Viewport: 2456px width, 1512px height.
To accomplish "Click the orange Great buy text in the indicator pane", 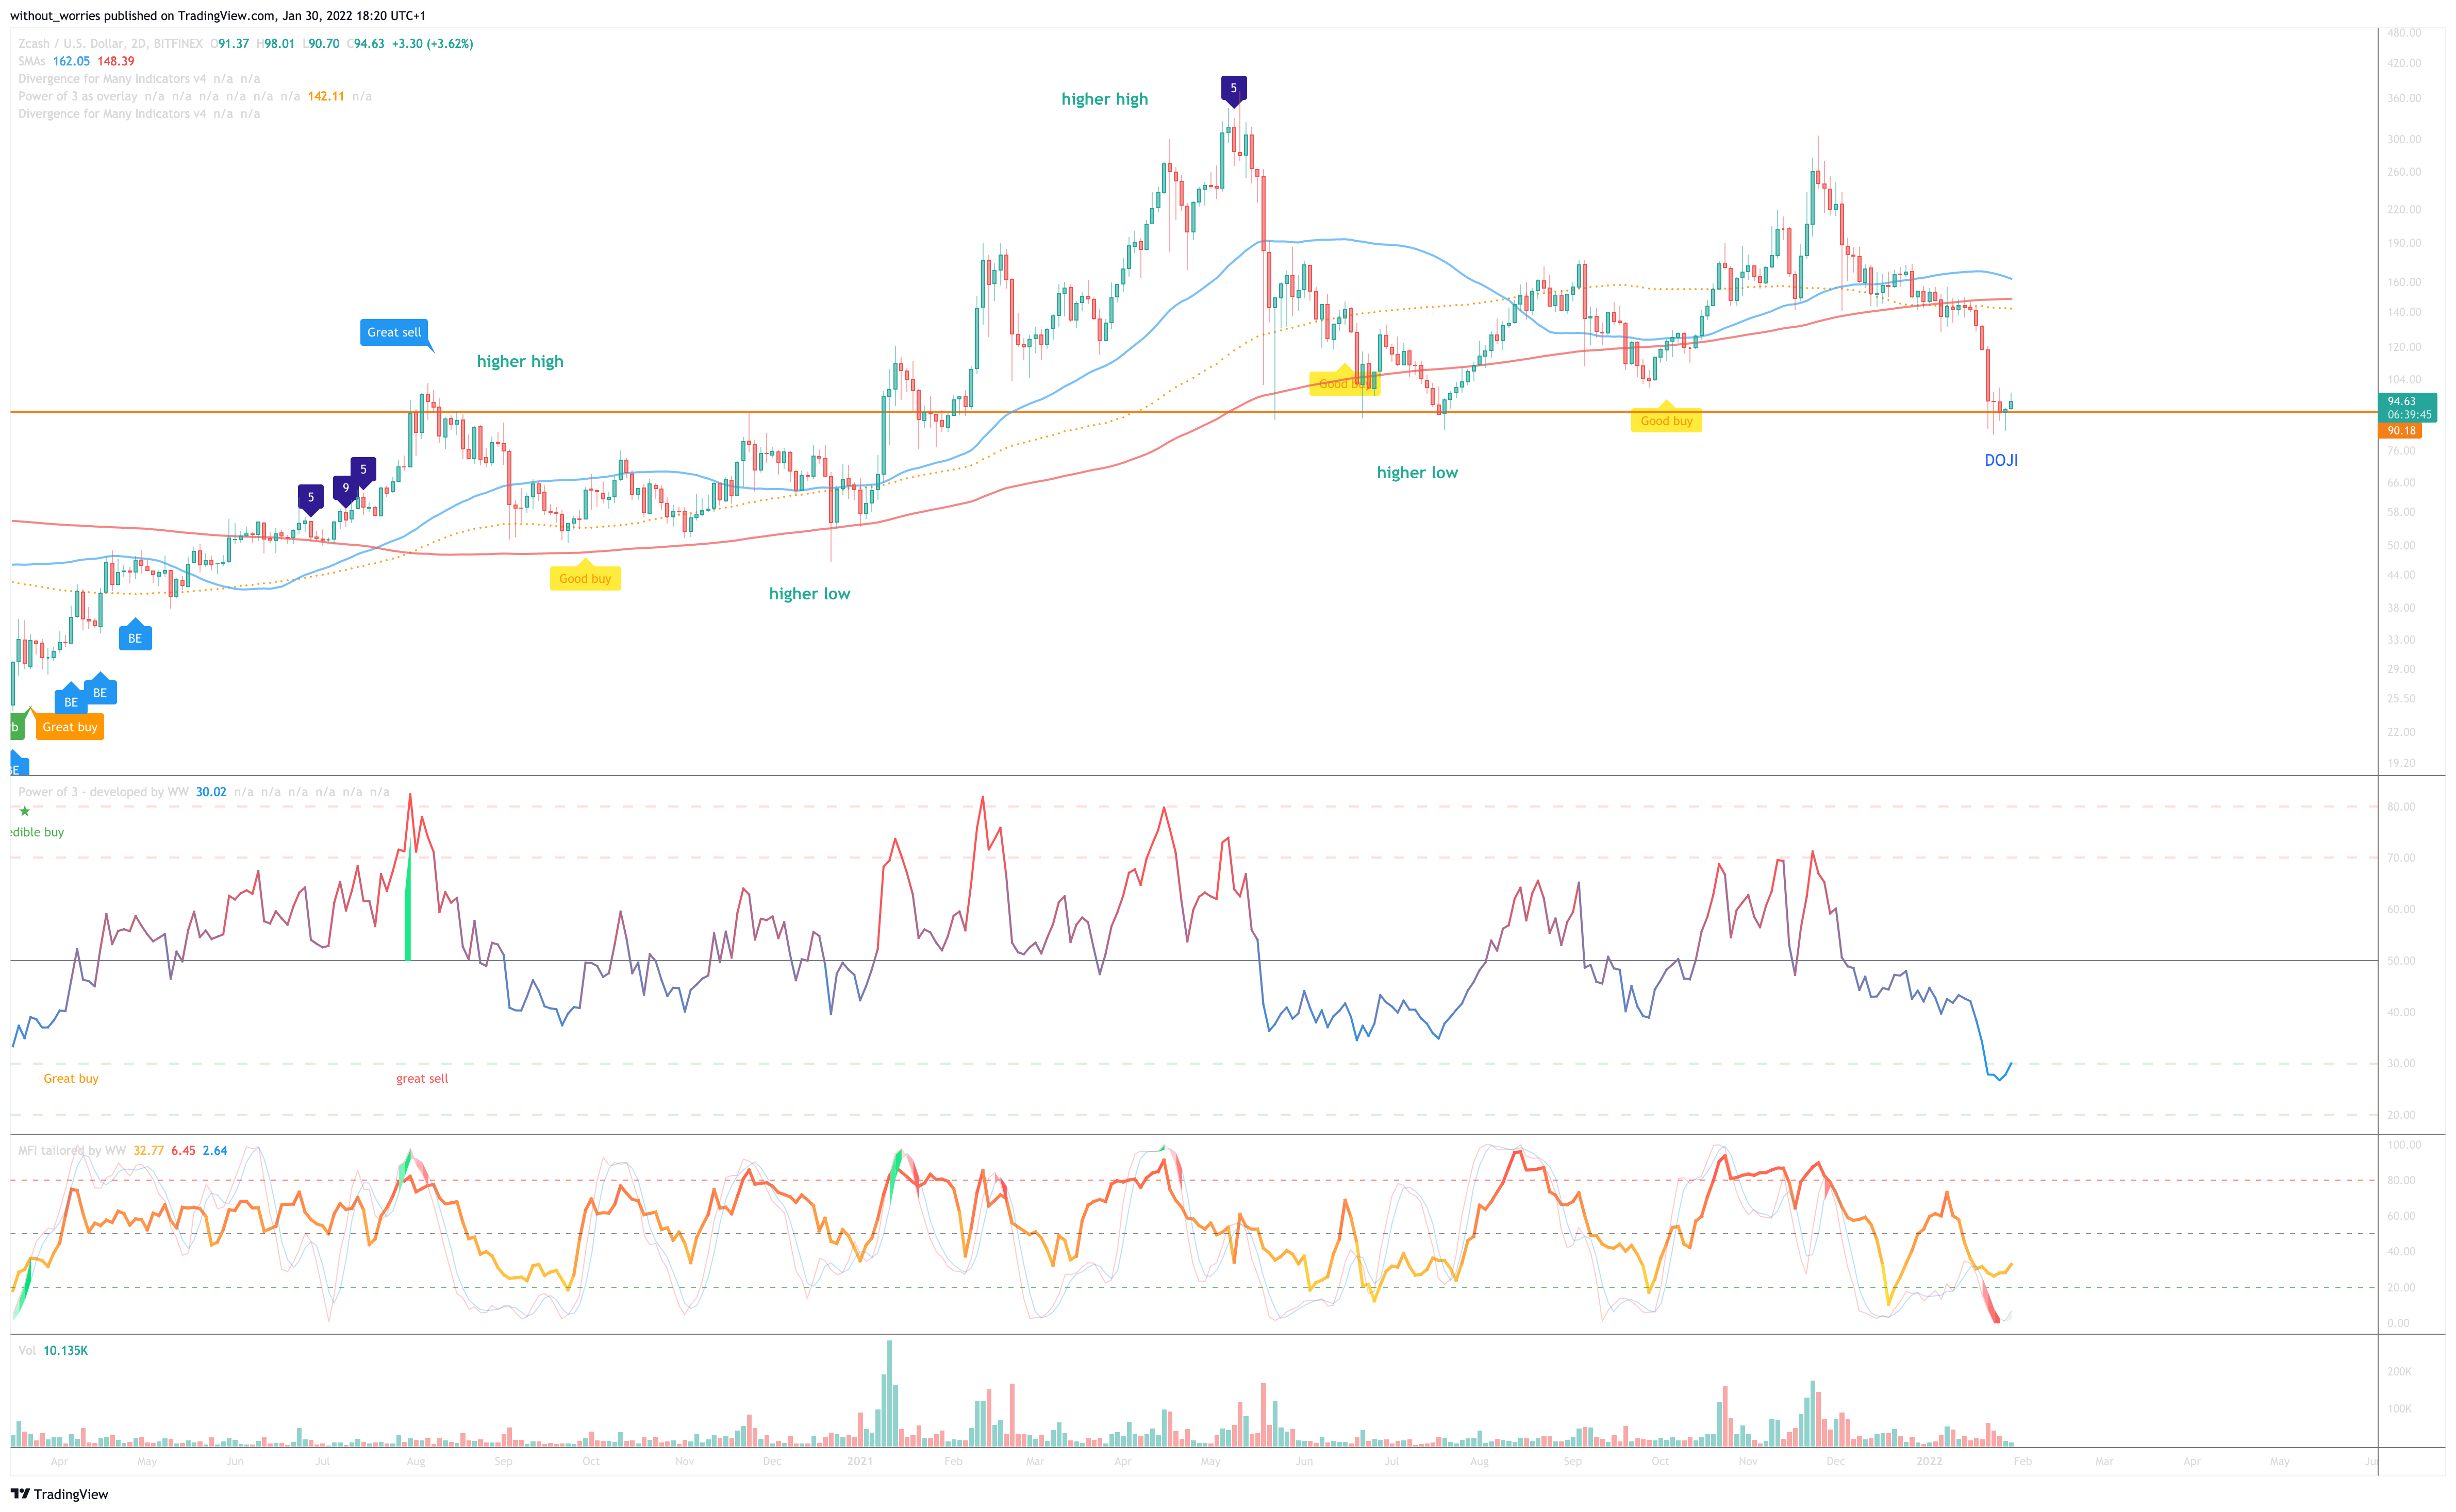I will 71,1079.
